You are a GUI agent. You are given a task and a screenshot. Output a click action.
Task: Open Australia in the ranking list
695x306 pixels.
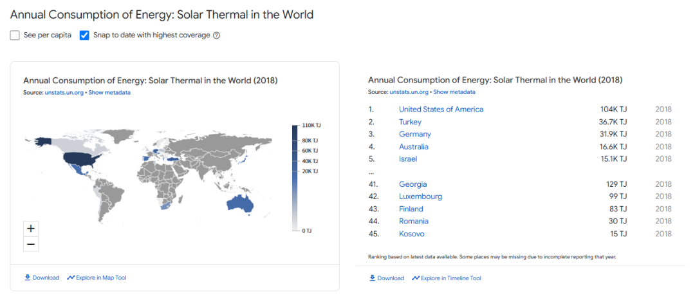pyautogui.click(x=414, y=146)
